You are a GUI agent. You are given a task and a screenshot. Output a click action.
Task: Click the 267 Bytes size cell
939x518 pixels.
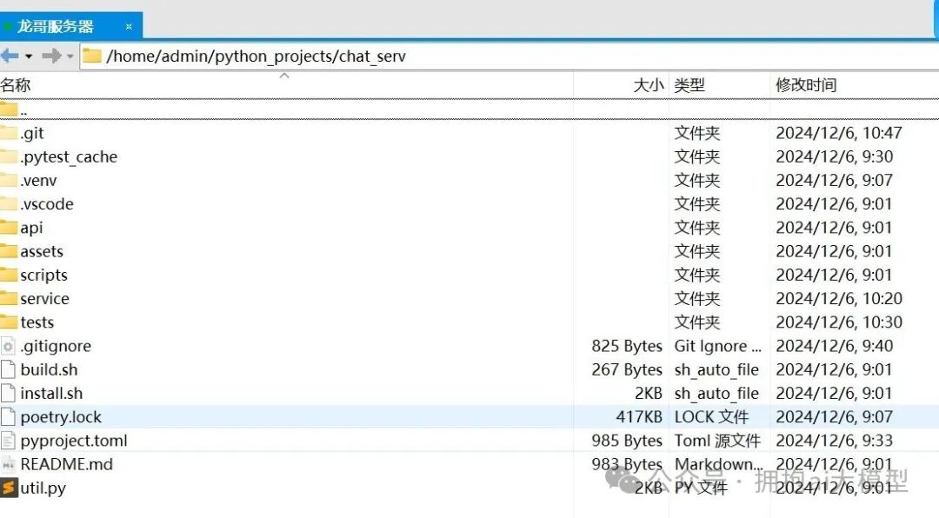point(627,369)
